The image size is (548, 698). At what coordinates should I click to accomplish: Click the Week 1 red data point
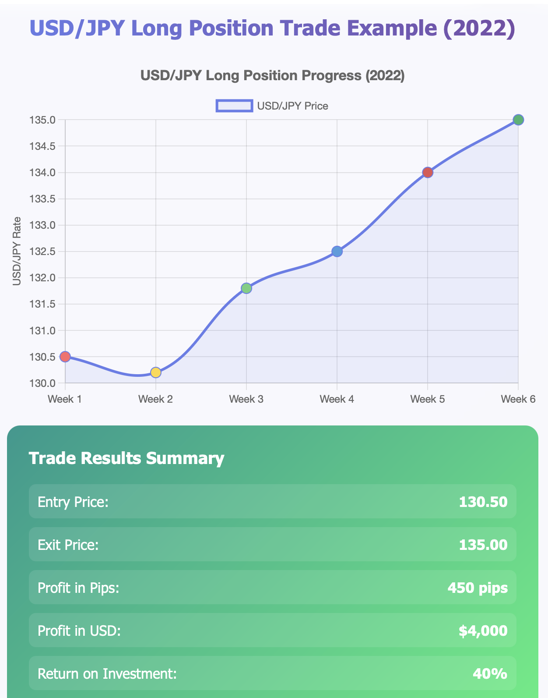click(65, 357)
